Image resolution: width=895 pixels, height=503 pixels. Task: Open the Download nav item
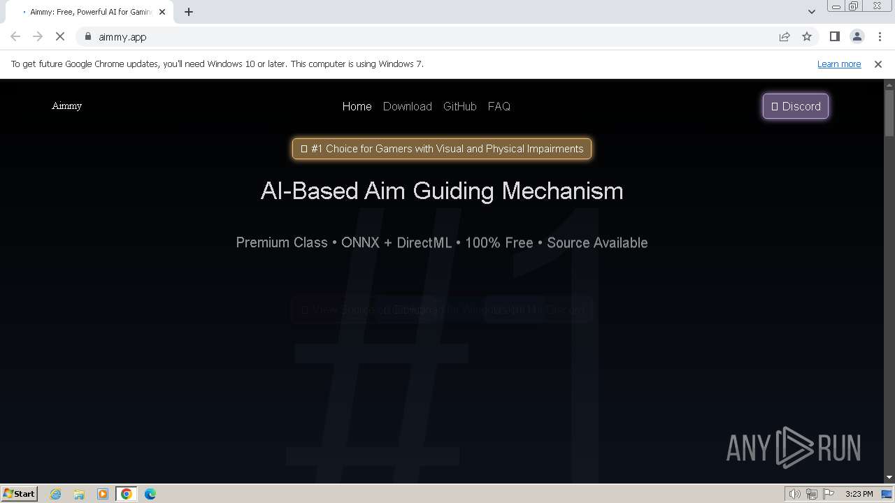(408, 106)
